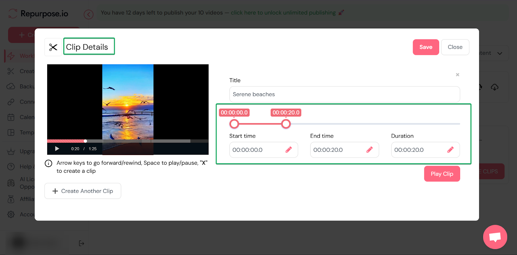Open the AI brain sidebar icon
This screenshot has height=255, width=517.
point(11,183)
